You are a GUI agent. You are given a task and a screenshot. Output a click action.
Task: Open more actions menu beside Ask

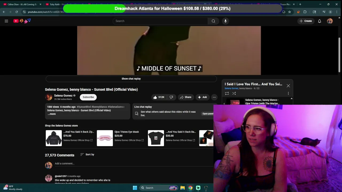[214, 97]
